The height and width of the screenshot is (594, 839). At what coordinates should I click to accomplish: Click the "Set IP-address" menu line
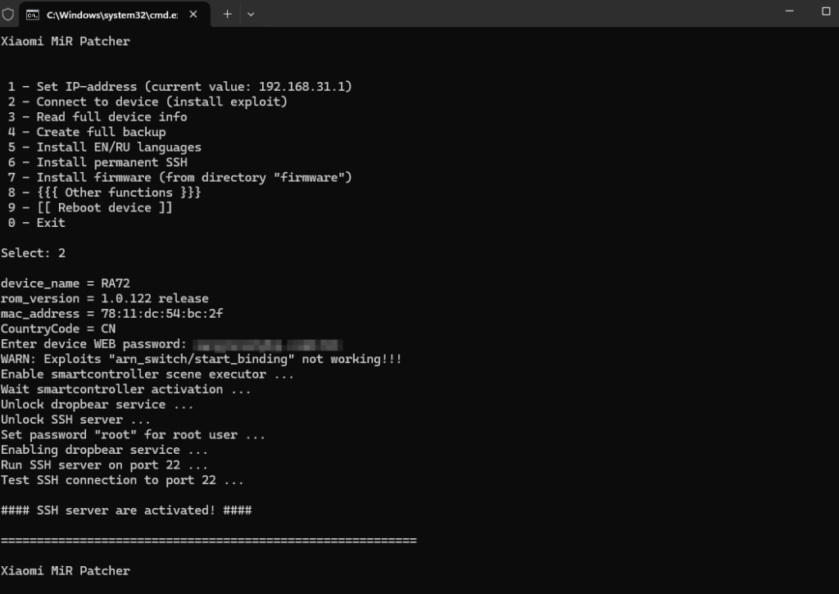click(x=180, y=87)
